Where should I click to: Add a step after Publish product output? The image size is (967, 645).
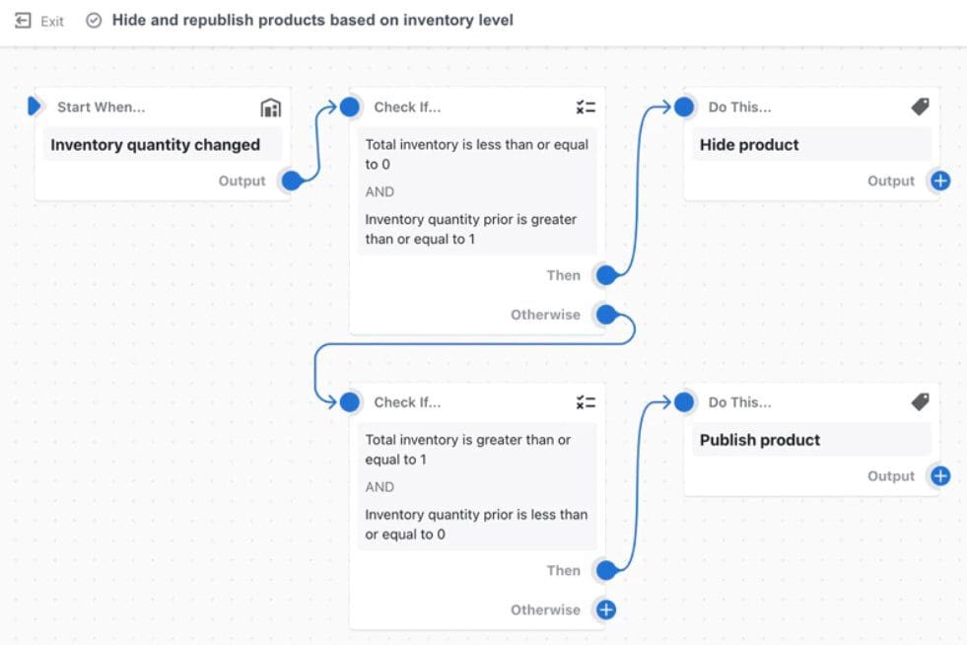click(940, 476)
